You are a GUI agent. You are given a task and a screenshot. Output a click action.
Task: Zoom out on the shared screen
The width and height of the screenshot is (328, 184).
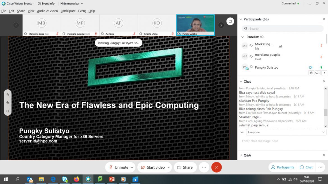8,111
